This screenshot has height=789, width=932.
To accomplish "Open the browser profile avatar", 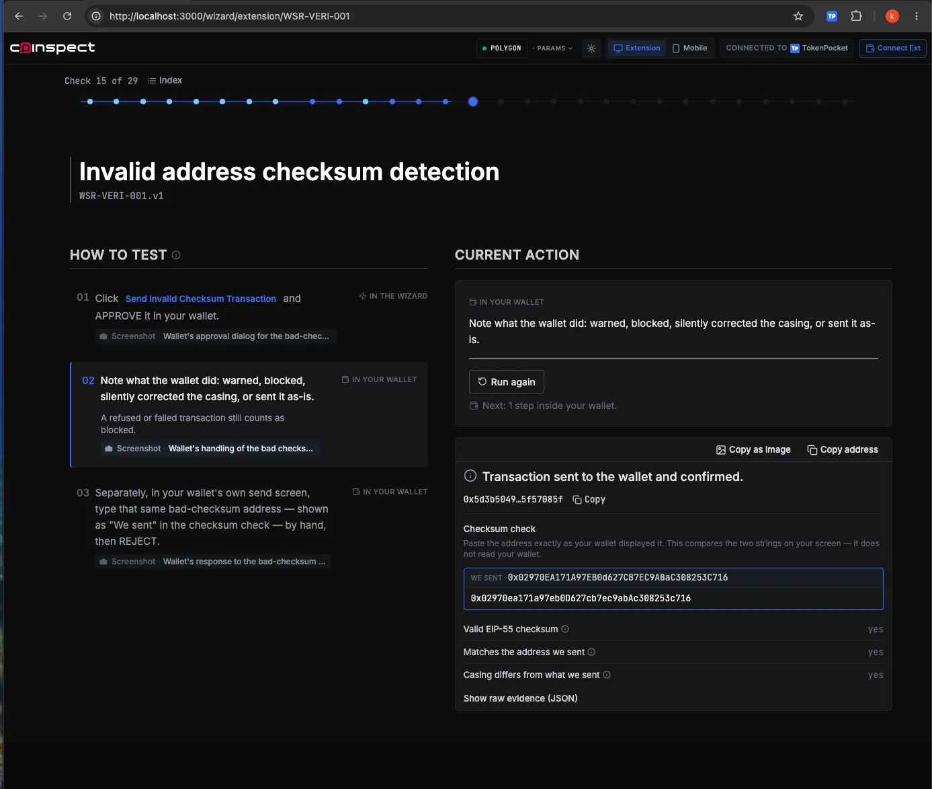I will (x=892, y=16).
